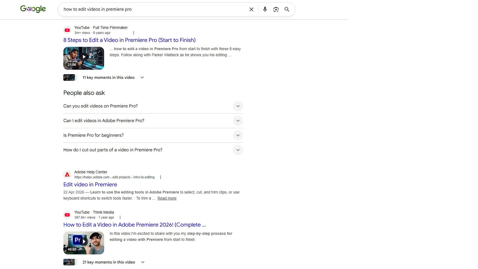This screenshot has height=269, width=478.
Task: Click YouTube favicon for Think Media result
Action: (x=67, y=215)
